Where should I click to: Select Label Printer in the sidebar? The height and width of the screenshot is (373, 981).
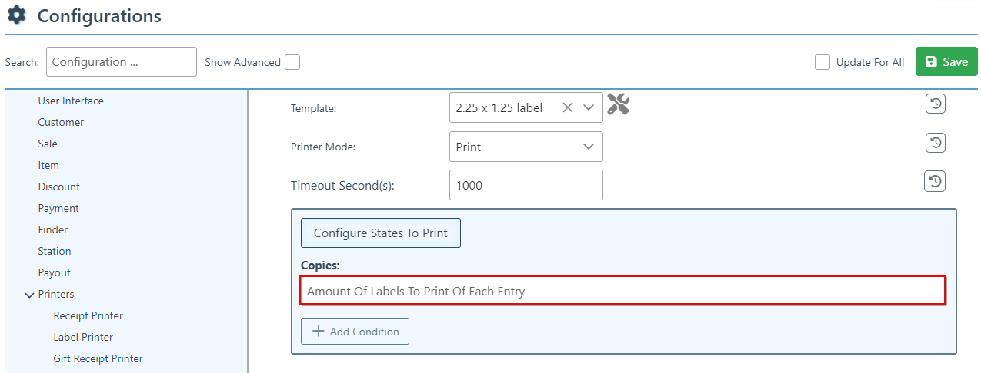(83, 337)
